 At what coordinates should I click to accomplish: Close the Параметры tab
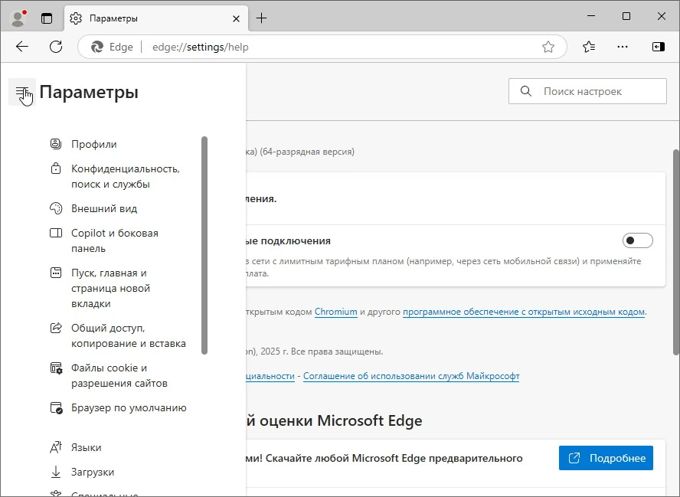point(236,18)
